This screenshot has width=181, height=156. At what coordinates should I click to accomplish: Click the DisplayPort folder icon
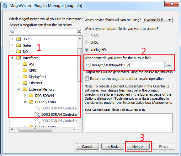pyautogui.click(x=25, y=77)
